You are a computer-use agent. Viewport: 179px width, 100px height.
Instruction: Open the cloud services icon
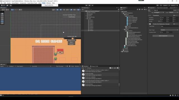pyautogui.click(x=8, y=5)
